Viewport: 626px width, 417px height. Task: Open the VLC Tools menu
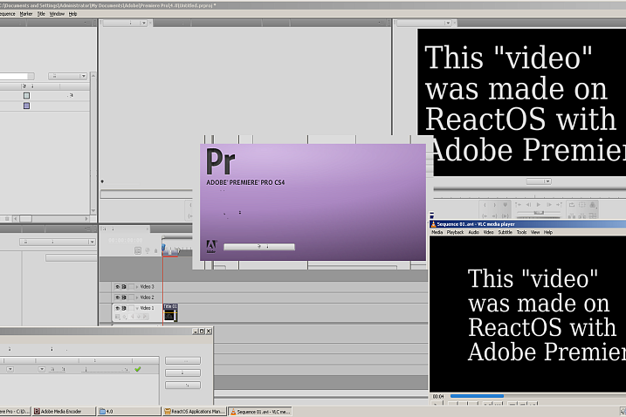(521, 232)
